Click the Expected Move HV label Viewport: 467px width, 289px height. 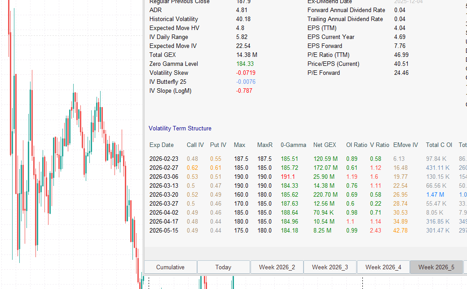point(174,28)
